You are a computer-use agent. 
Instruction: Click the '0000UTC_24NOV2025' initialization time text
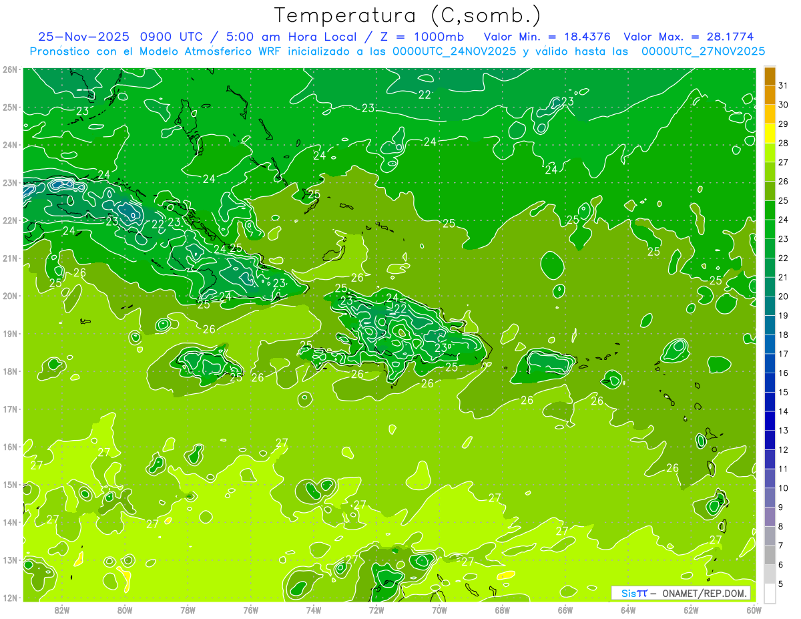coord(456,51)
